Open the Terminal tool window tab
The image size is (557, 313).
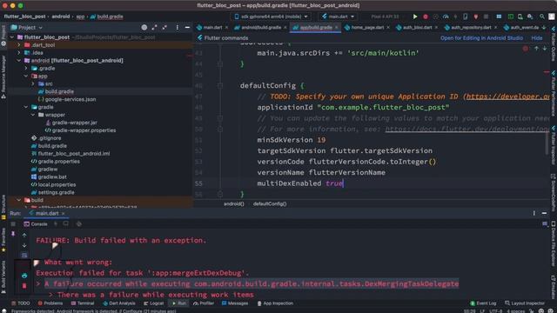point(83,303)
